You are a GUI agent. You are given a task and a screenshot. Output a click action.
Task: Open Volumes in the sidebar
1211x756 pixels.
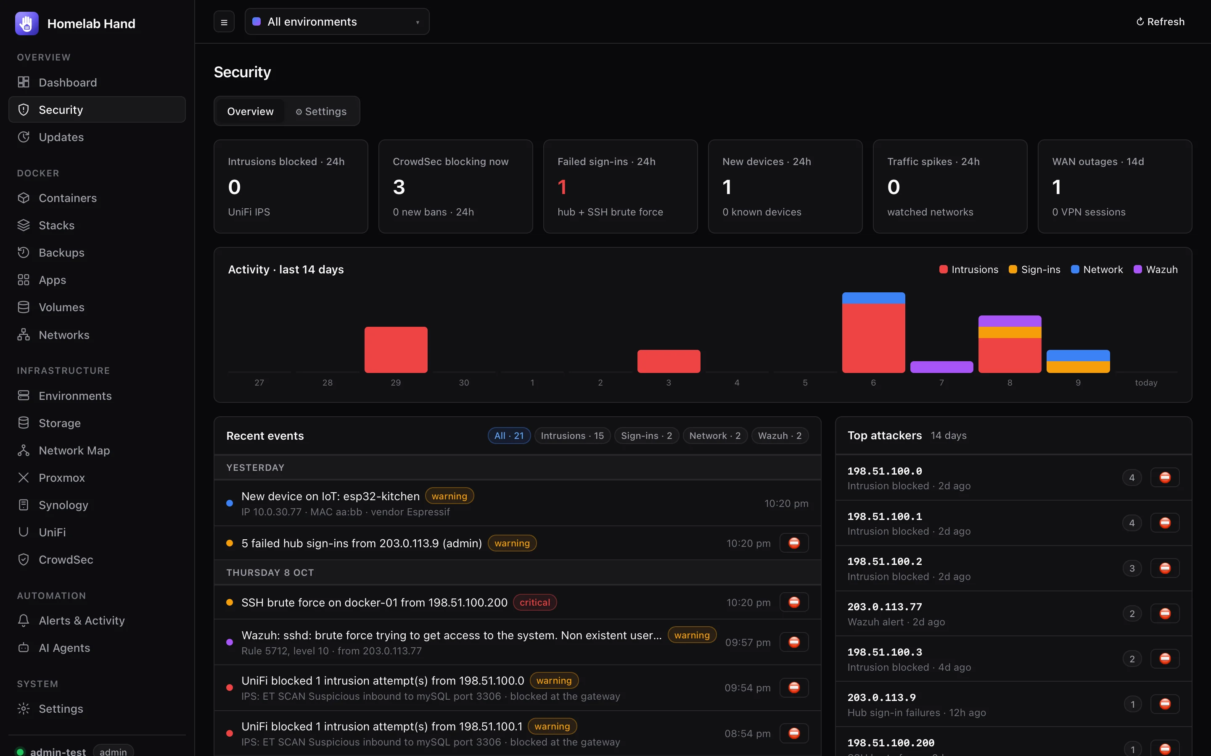pyautogui.click(x=97, y=307)
